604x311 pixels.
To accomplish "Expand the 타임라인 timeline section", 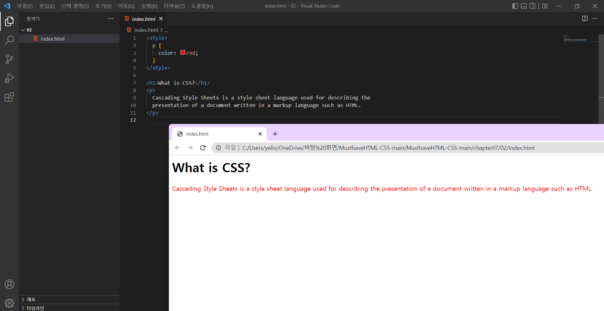I will [69, 308].
